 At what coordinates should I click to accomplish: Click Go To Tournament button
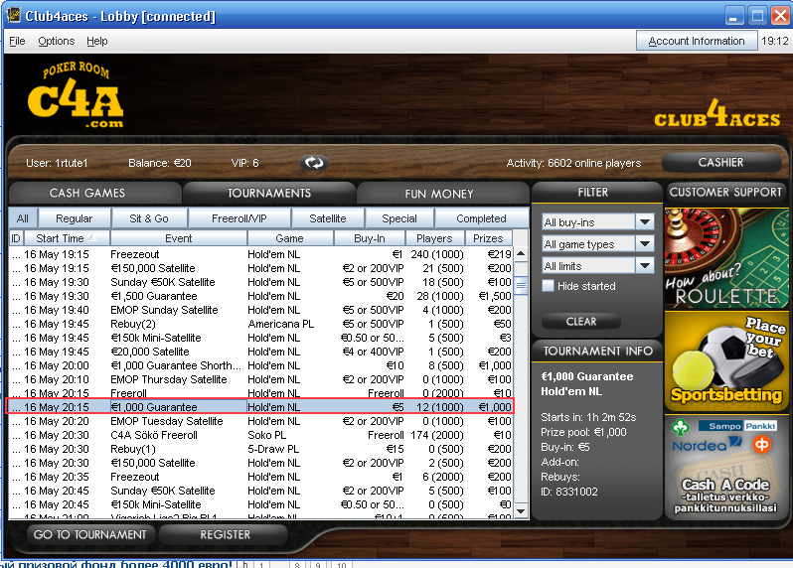(x=90, y=534)
